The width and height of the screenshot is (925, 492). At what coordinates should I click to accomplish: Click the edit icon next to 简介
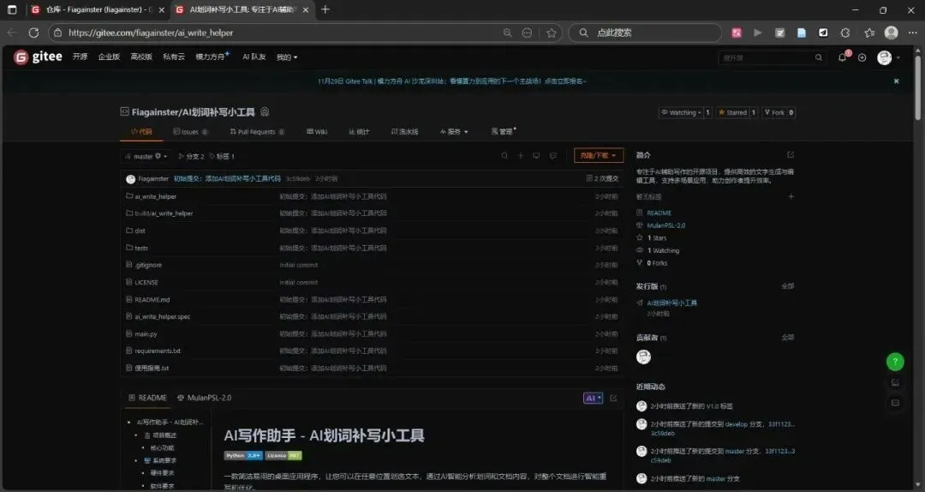pos(791,155)
